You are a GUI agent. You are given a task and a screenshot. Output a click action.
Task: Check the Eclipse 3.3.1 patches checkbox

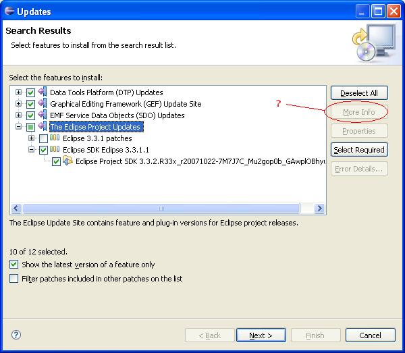(x=43, y=138)
